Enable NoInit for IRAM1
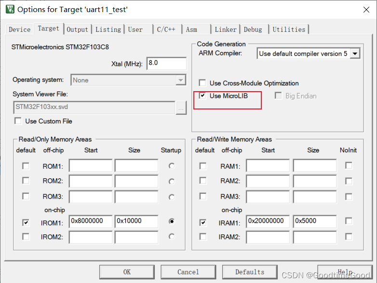 point(349,221)
